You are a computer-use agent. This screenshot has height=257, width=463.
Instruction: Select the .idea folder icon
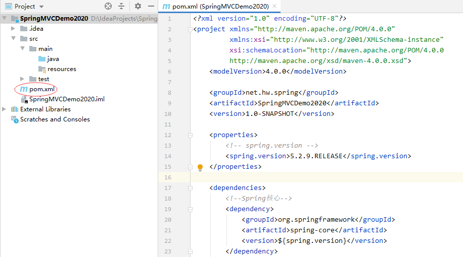pos(24,29)
